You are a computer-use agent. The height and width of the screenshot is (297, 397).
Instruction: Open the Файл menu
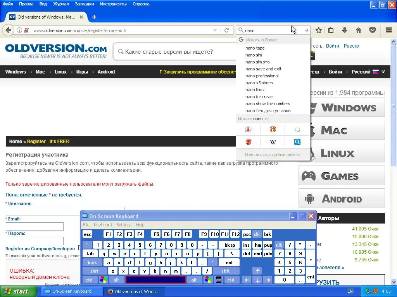click(8, 4)
